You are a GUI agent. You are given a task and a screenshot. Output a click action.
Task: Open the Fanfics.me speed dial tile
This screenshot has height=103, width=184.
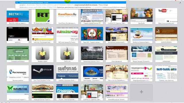point(67,54)
